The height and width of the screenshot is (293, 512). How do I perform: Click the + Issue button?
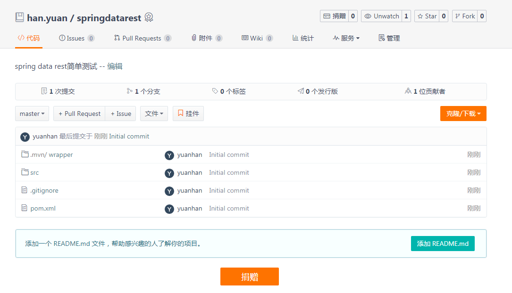coord(120,114)
